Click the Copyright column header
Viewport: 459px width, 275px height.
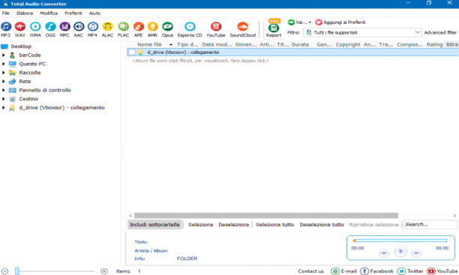348,44
